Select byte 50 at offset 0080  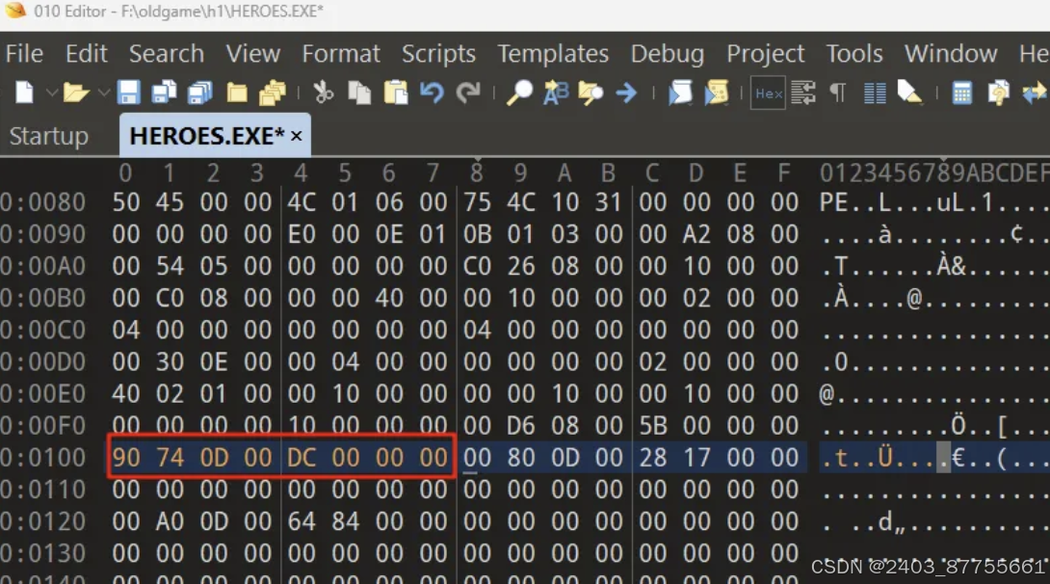[x=126, y=202]
